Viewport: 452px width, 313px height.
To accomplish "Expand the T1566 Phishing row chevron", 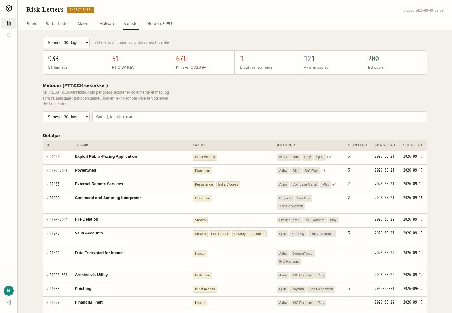I will [47, 289].
